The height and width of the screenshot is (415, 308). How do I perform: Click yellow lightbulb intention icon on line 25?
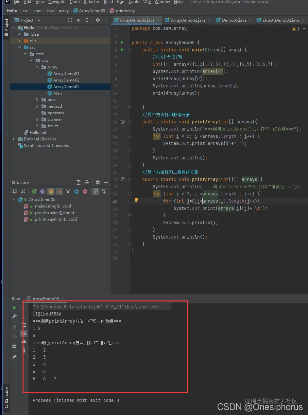[x=136, y=200]
